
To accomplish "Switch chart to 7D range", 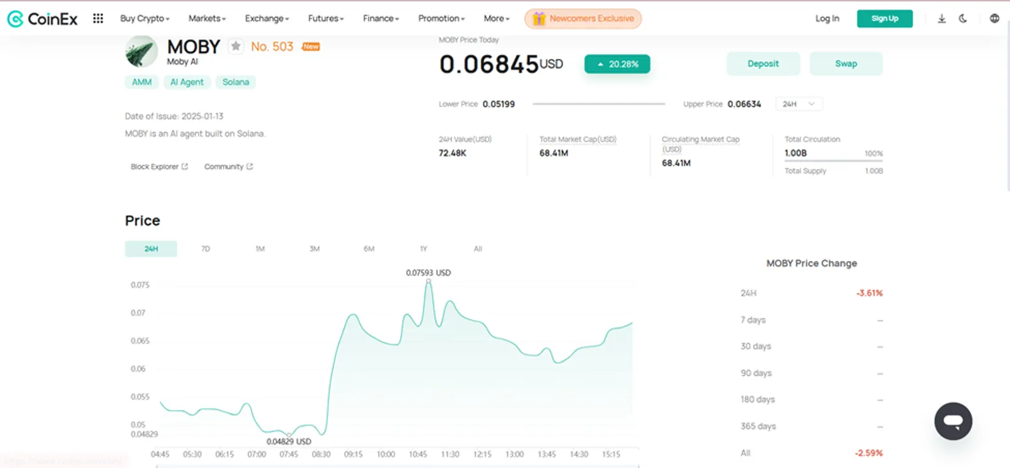I will click(x=205, y=249).
